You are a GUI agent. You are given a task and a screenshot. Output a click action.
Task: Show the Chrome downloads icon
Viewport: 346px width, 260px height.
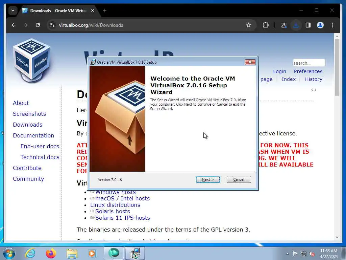tap(296, 25)
